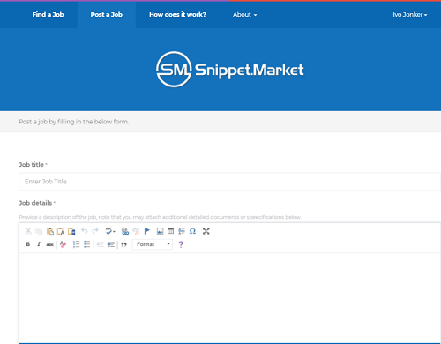Image resolution: width=441 pixels, height=344 pixels.
Task: Insert a table using the table icon
Action: (170, 231)
